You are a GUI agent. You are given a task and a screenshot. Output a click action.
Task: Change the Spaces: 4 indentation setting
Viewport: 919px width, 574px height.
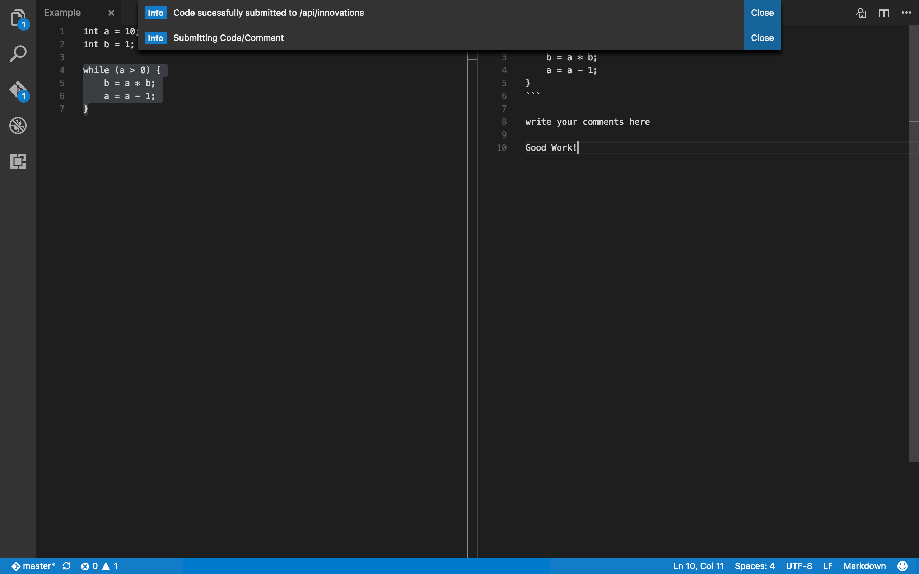[x=754, y=566]
